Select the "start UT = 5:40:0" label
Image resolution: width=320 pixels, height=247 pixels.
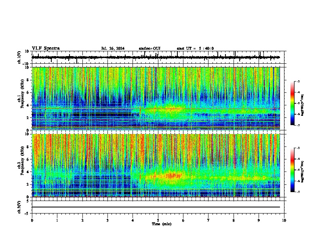coord(195,48)
